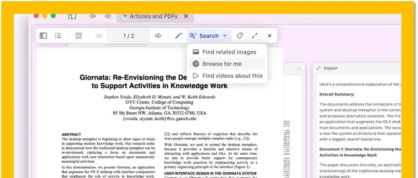Click the authors line Stephen Voida
Viewport: 418px width, 178px height.
pos(160,97)
